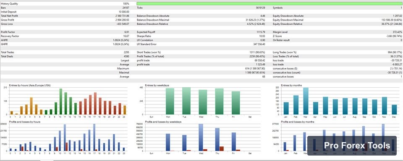
Task: Click the GHPR value "1.0024 (0.24%)"
Action: coord(121,44)
